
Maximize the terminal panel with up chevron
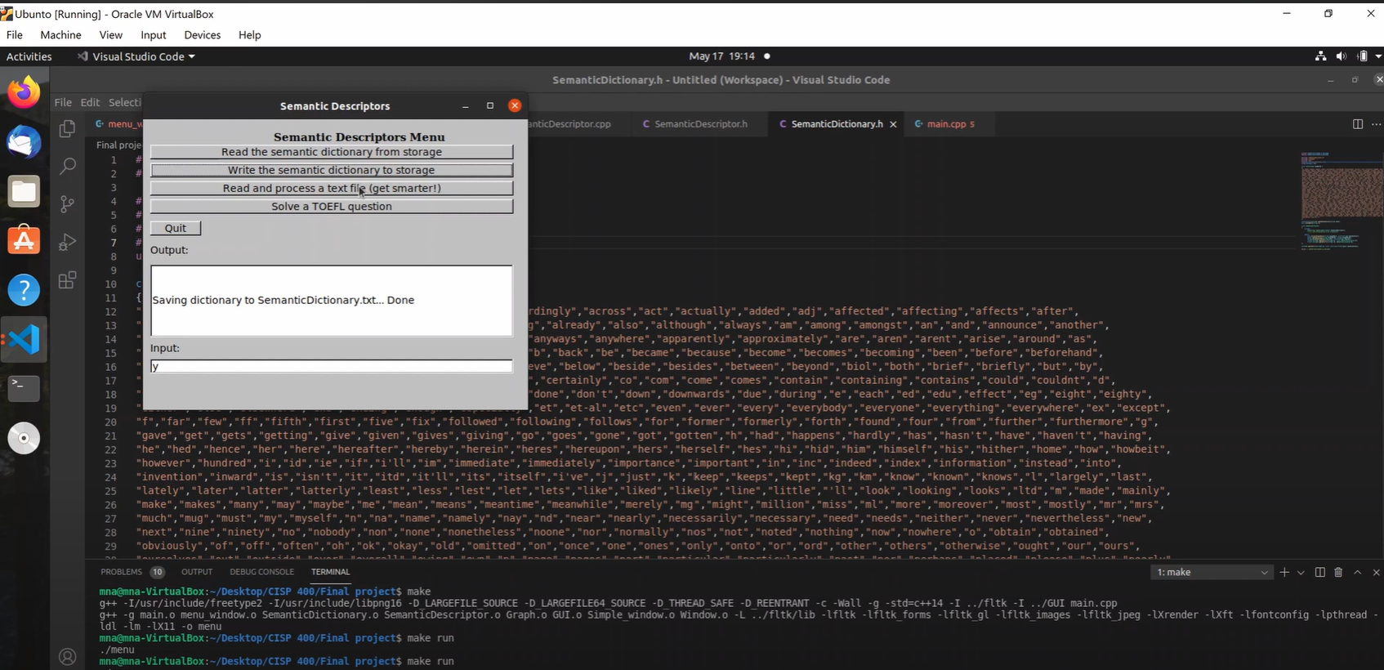point(1358,572)
